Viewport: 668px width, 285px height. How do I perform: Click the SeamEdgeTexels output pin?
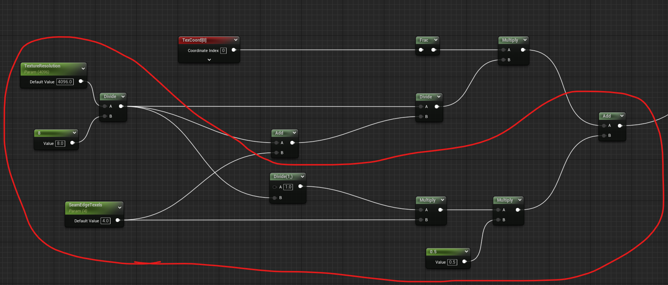pos(118,220)
